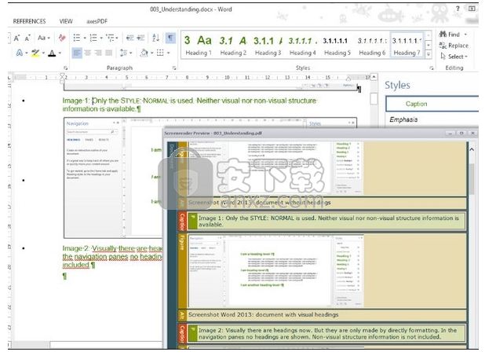Click 'document with visual headings' alt text

297,314
